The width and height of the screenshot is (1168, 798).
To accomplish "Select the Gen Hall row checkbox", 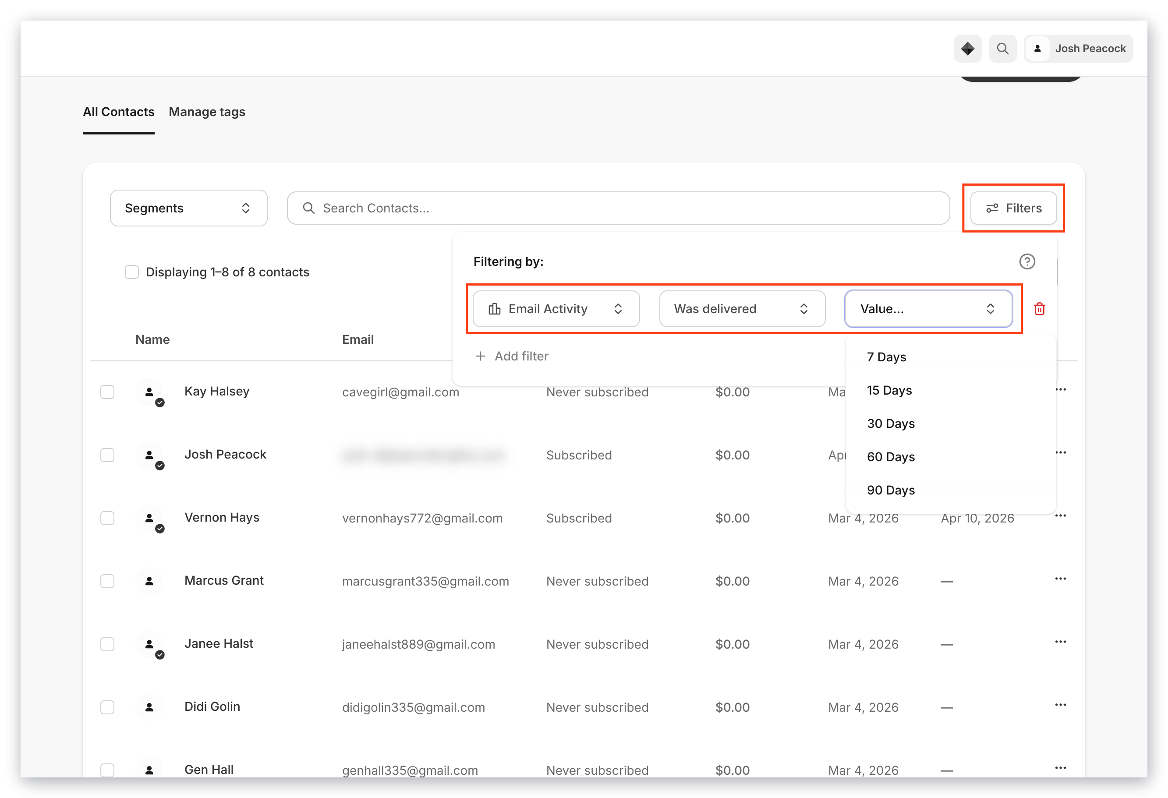I will [x=107, y=770].
